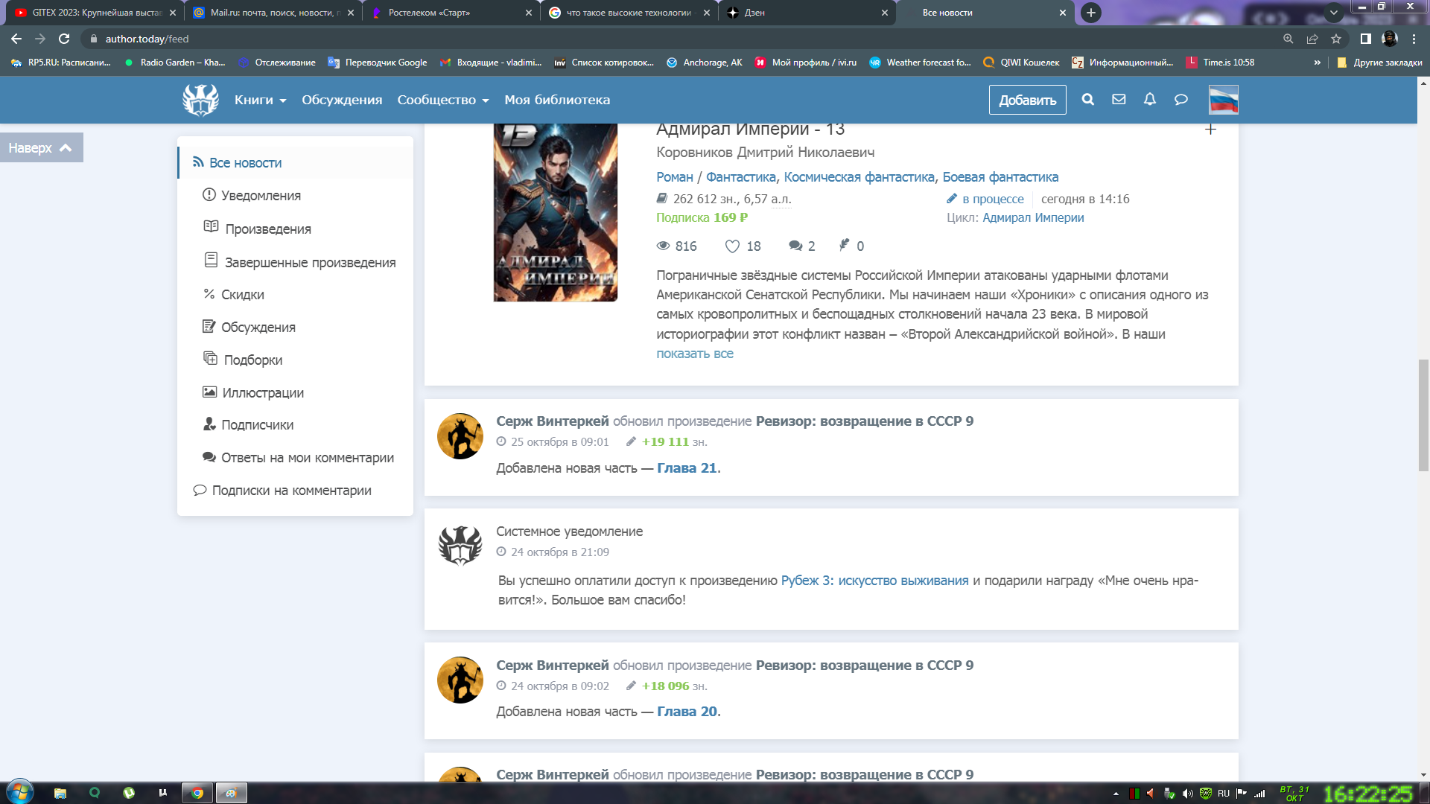Open the notifications bell icon
The width and height of the screenshot is (1430, 804).
tap(1150, 100)
